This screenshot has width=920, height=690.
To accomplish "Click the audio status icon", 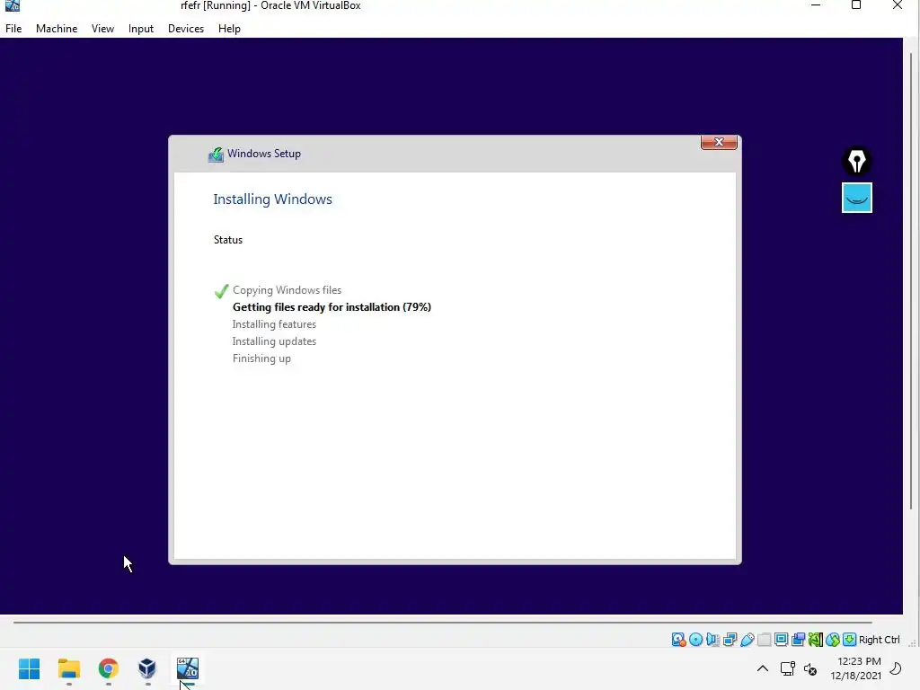I will coord(712,640).
